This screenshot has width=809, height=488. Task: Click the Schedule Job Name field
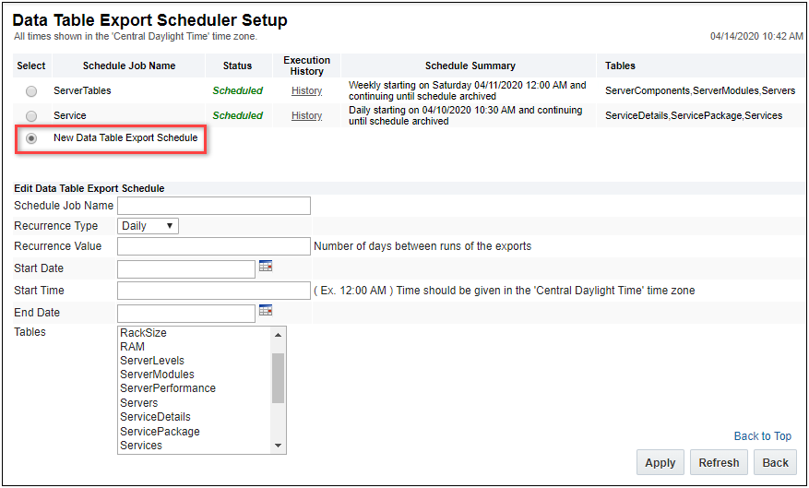[214, 206]
